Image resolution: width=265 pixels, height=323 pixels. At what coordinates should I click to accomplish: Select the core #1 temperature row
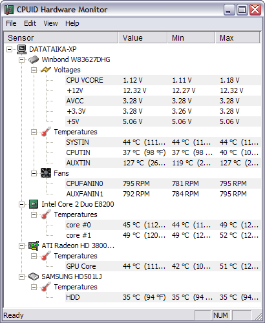pos(163,235)
